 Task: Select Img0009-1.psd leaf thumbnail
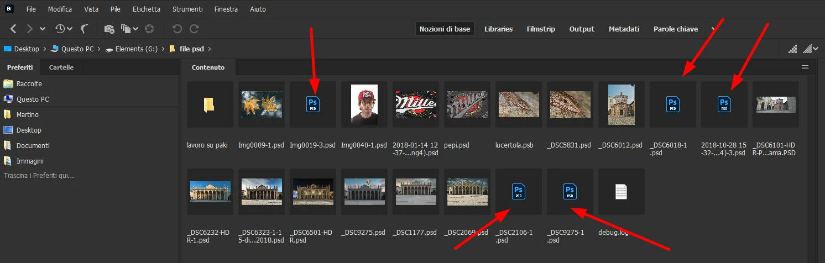tap(262, 104)
